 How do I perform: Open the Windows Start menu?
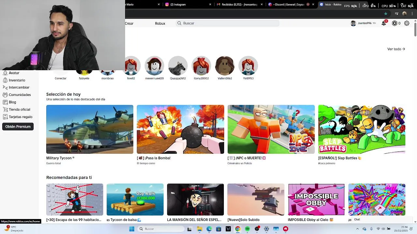(132, 229)
